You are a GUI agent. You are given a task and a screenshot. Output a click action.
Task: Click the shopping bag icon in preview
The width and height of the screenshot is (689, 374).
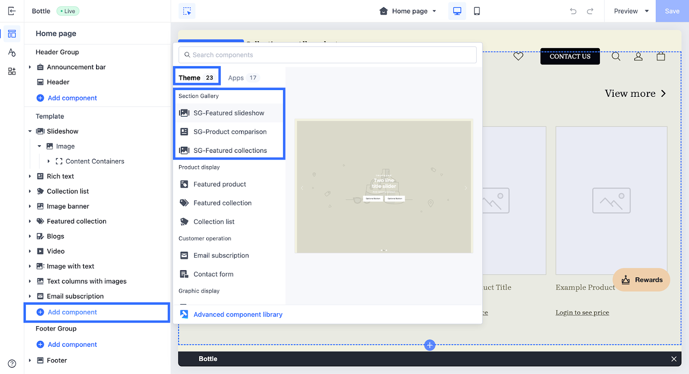(661, 56)
